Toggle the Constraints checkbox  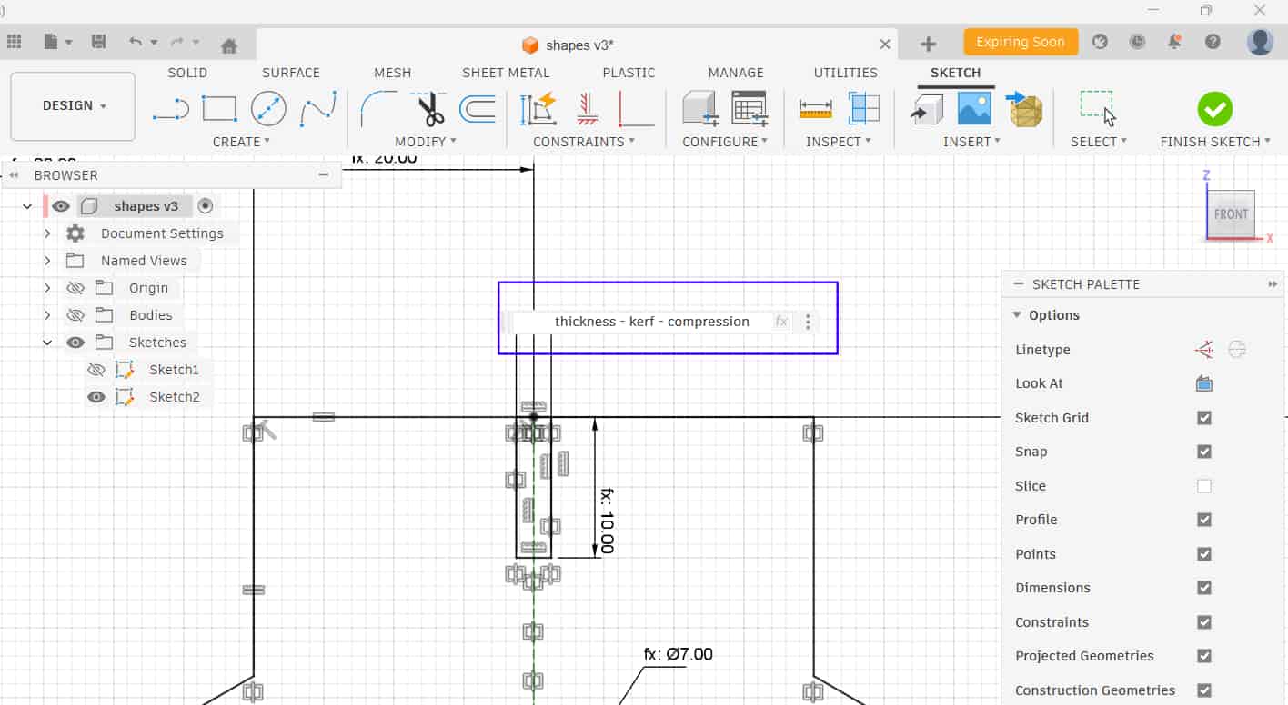1204,622
